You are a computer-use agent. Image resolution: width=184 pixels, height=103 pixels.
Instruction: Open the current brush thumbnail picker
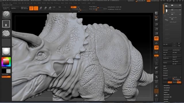[6, 15]
